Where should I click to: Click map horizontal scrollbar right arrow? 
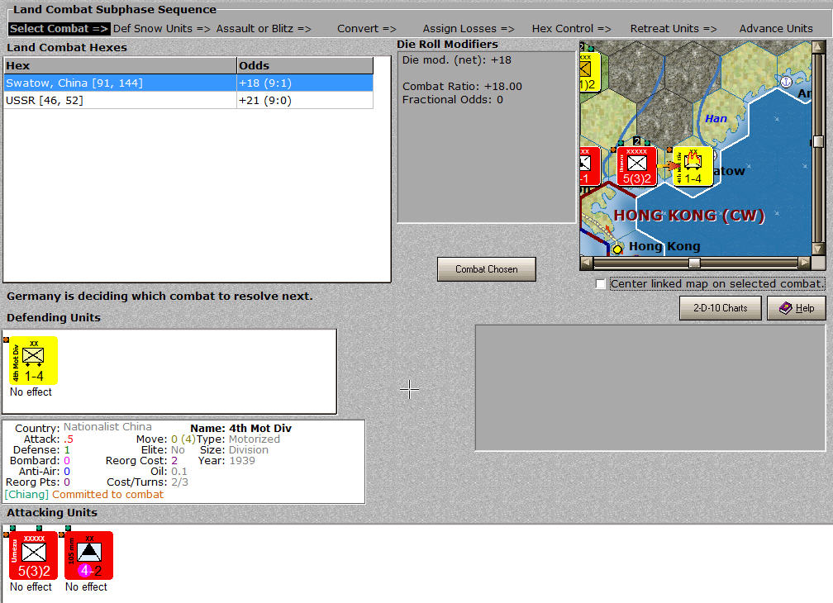point(804,263)
